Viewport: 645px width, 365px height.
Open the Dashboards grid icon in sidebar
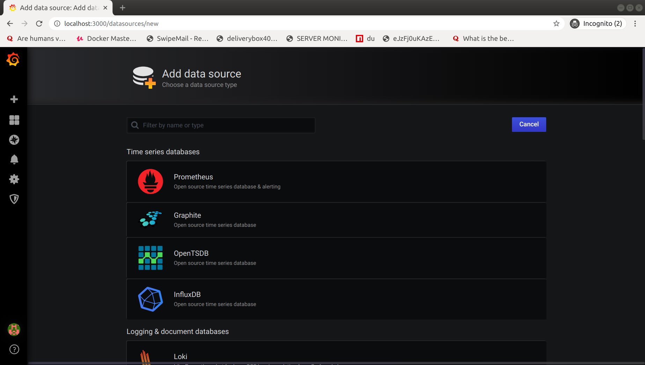tap(14, 120)
